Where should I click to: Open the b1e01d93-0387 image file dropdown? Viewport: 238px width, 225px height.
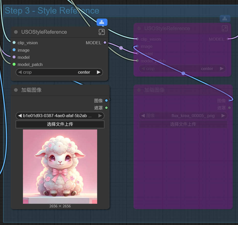(60, 116)
